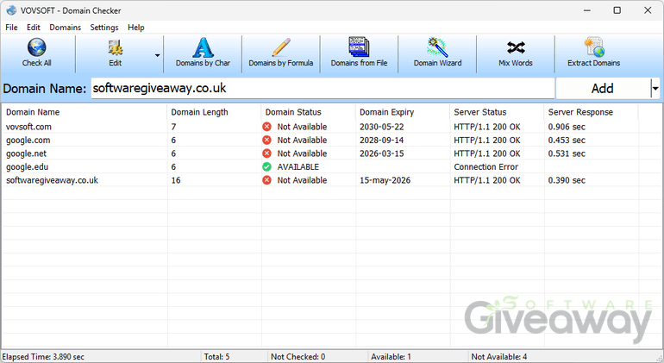Open the Domains menu
The image size is (664, 363).
click(65, 28)
